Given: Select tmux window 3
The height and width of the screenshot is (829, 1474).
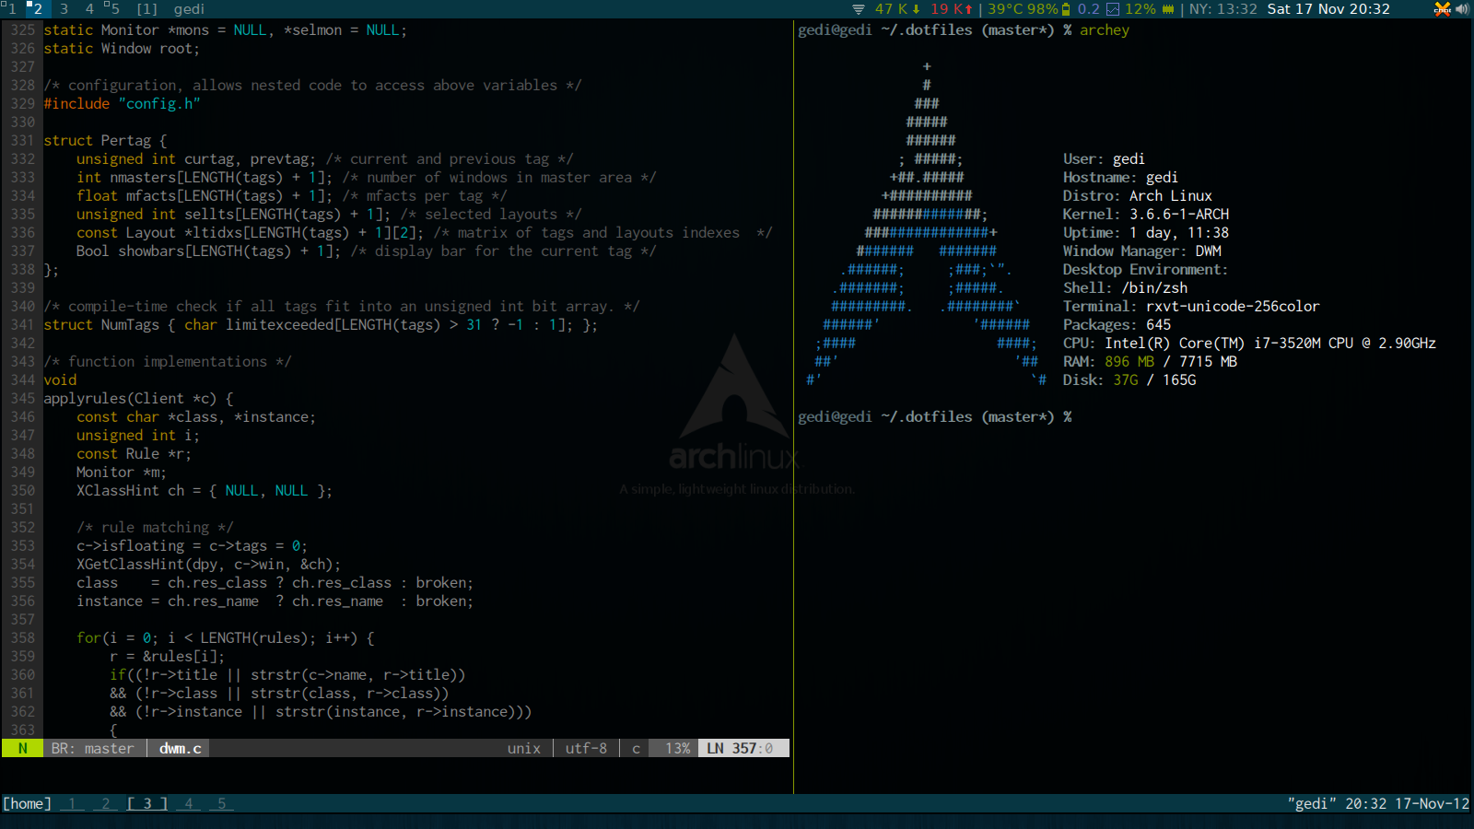Looking at the screenshot, I should click(146, 803).
